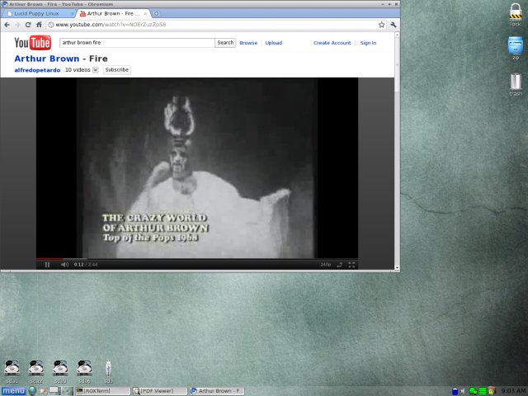Open the tray volume speaker icon

click(463, 391)
